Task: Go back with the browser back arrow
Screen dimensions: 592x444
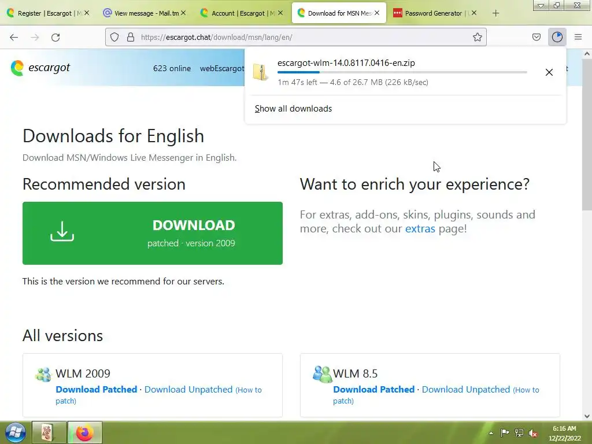Action: pyautogui.click(x=14, y=37)
